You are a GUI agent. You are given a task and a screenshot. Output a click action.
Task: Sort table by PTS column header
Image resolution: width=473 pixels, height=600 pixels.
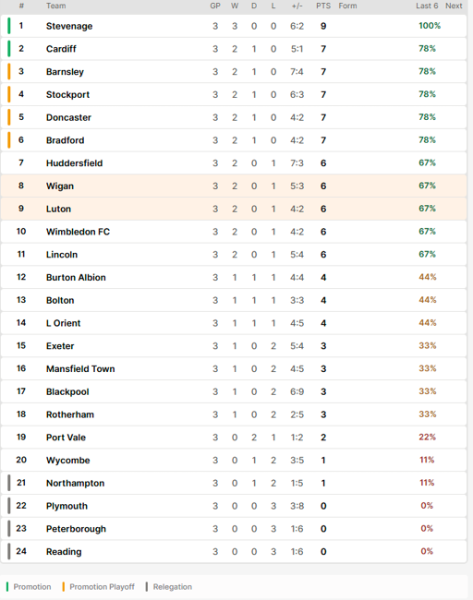click(323, 6)
